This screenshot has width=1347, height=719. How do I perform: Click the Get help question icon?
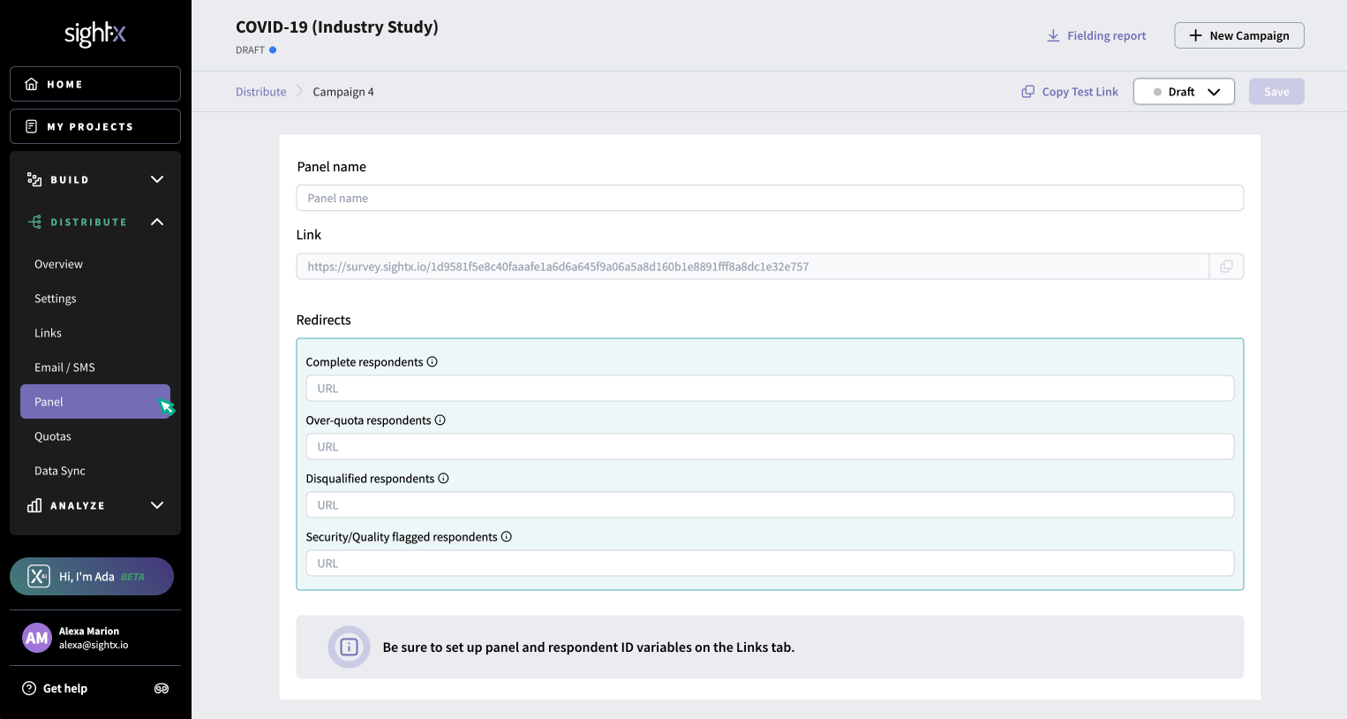coord(29,688)
